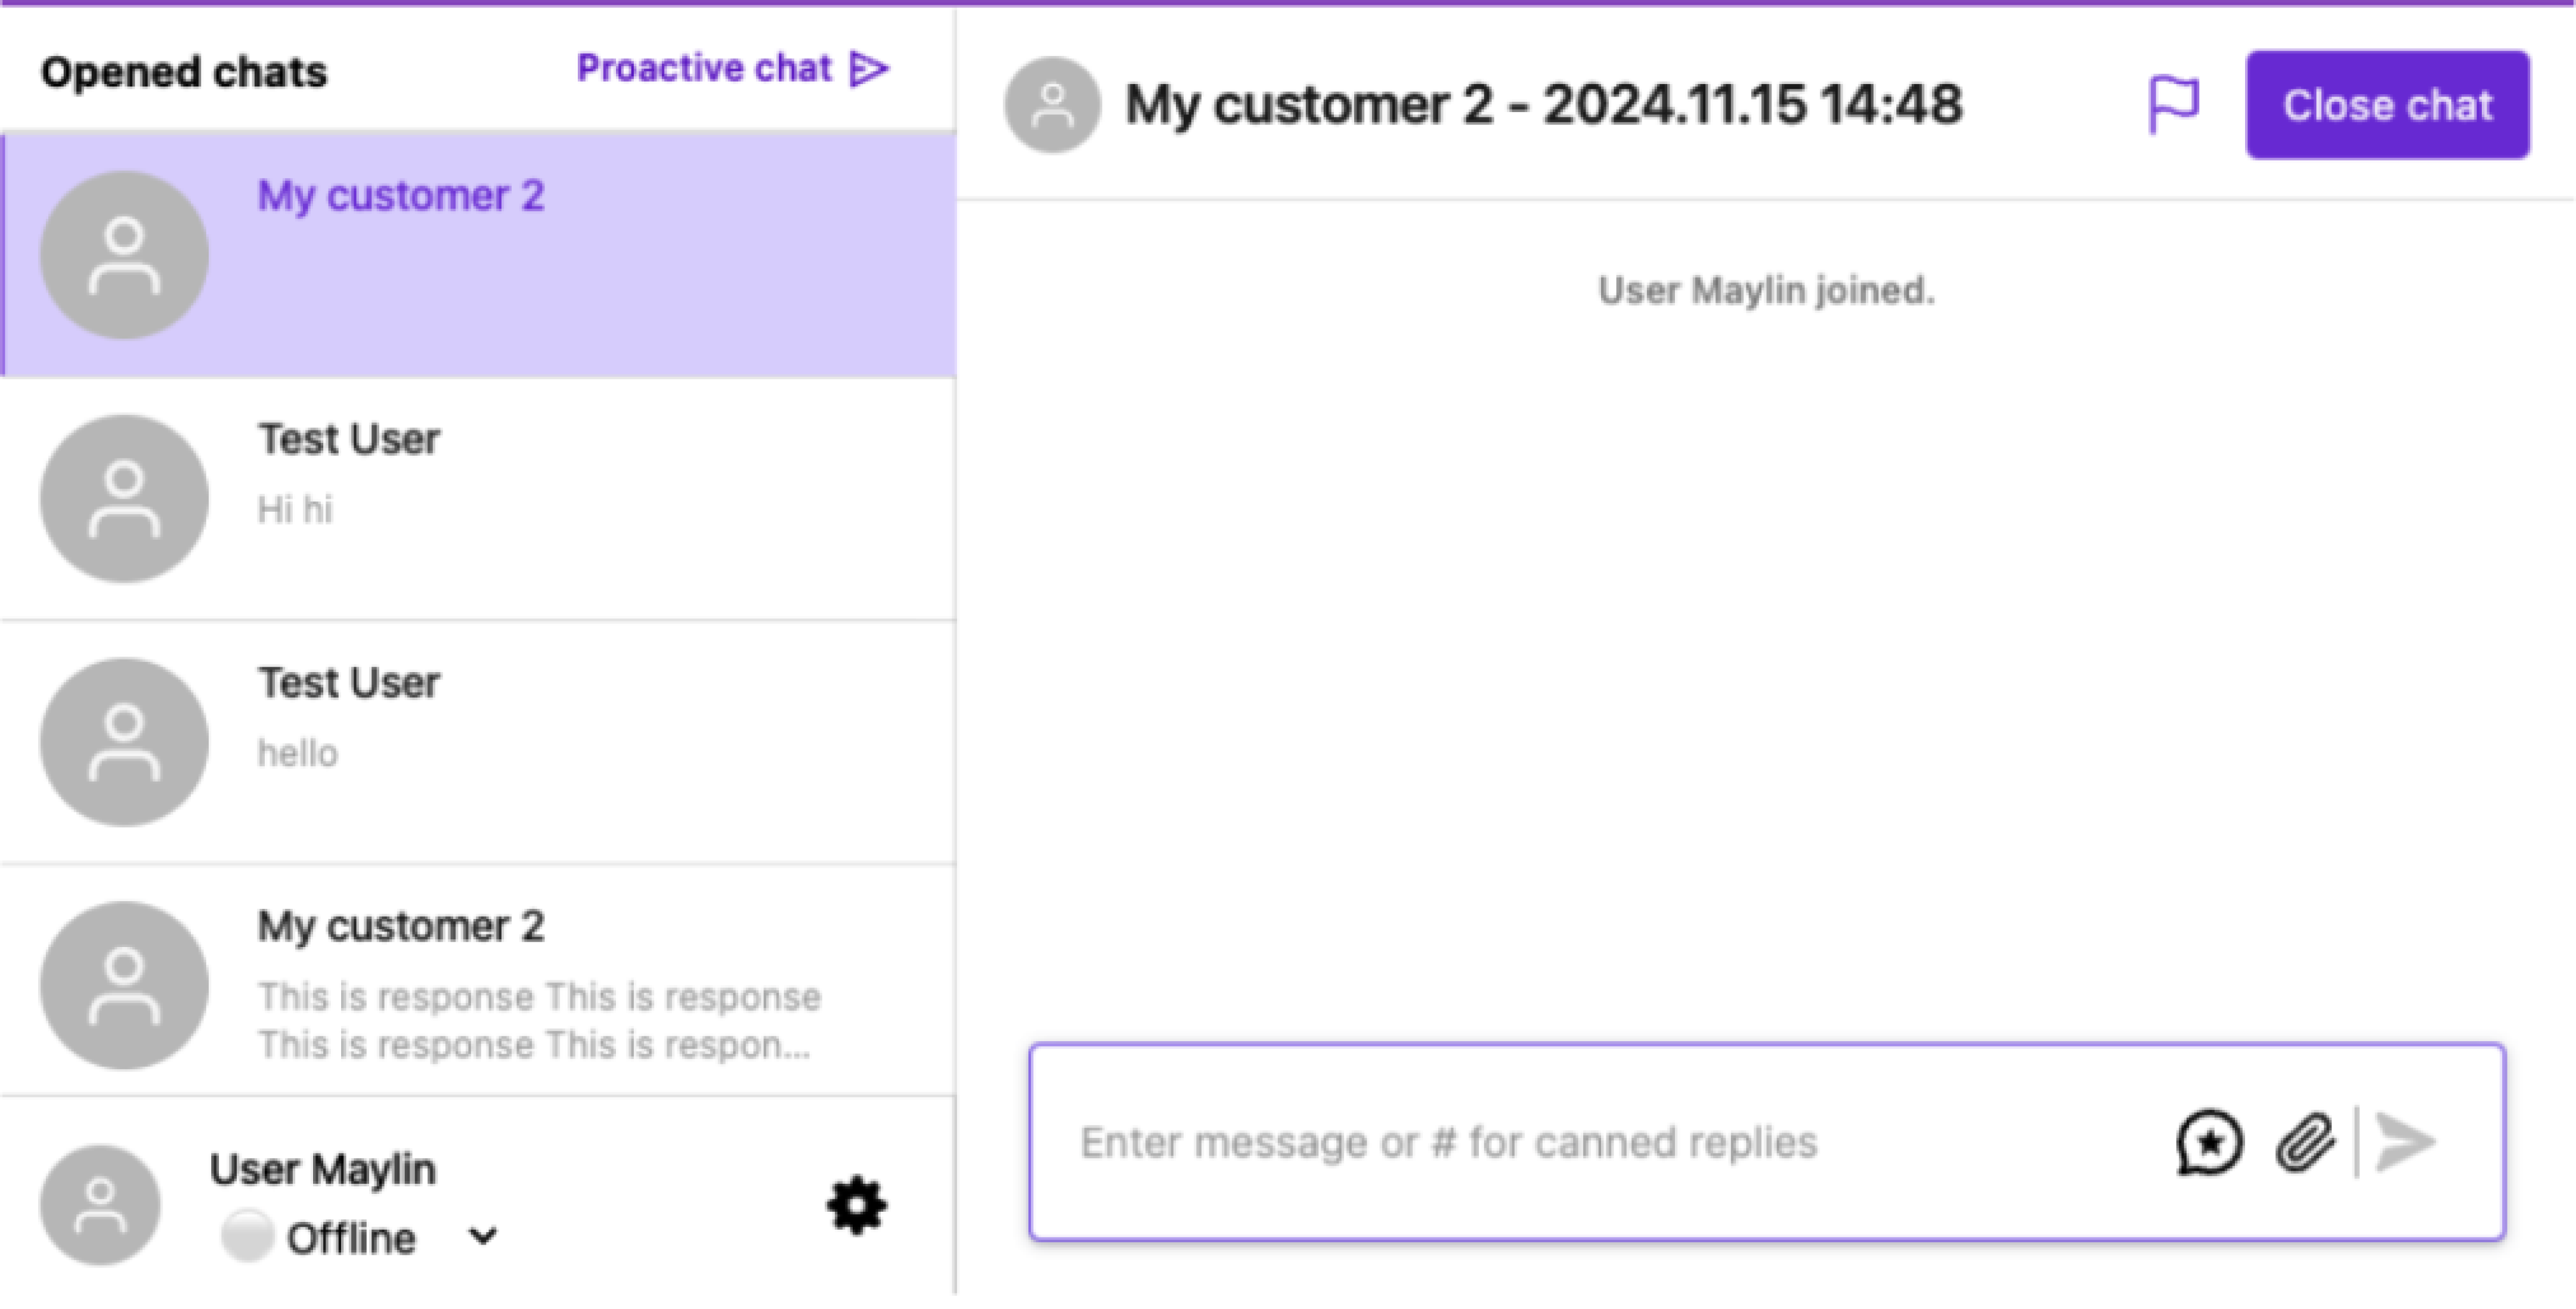Click 'This is response' preview text
The height and width of the screenshot is (1309, 2576).
540,1021
